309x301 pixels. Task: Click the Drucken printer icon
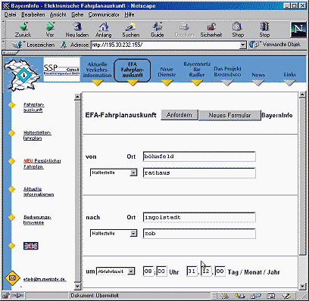pos(185,26)
